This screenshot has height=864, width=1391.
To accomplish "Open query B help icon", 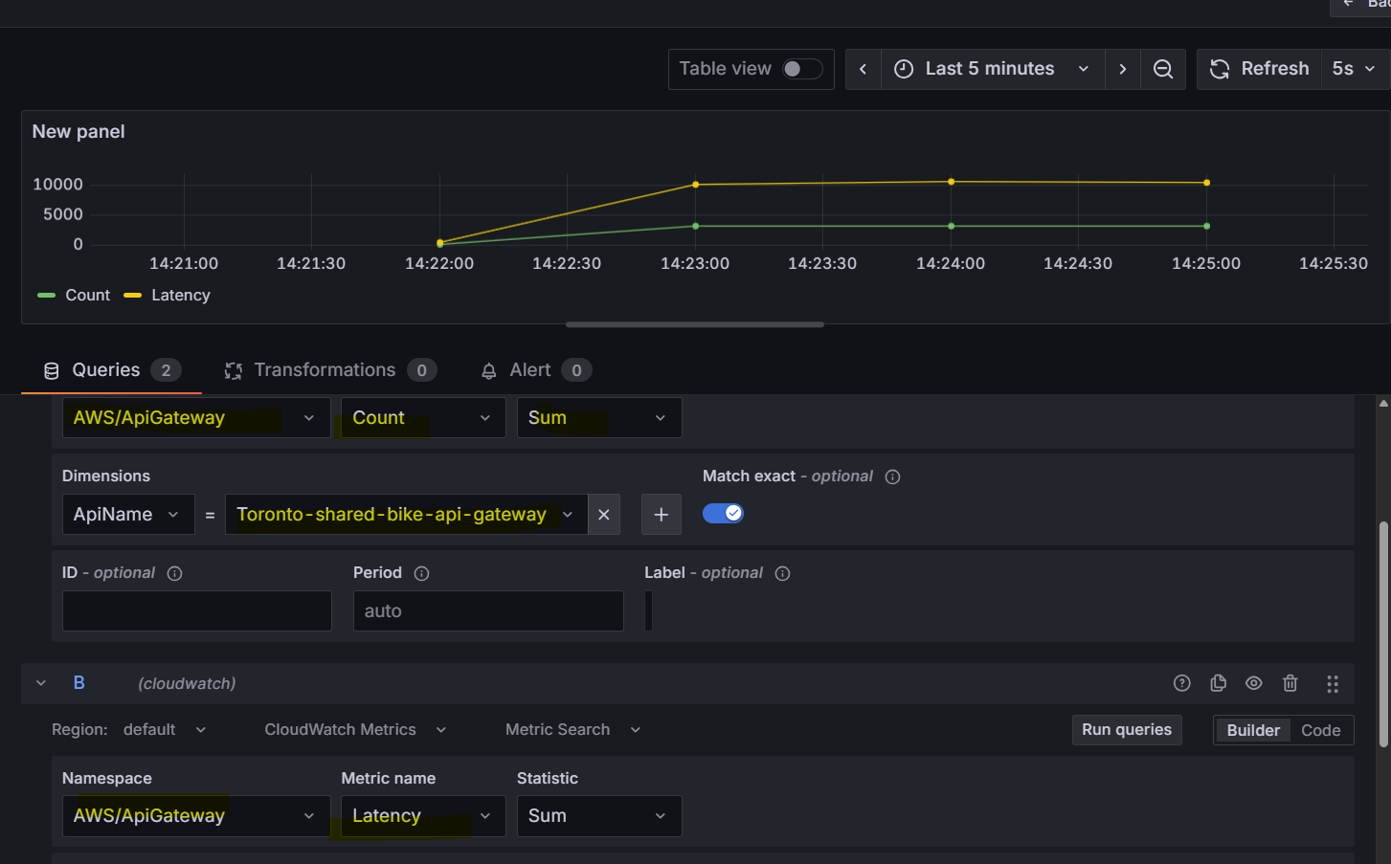I will pos(1182,683).
